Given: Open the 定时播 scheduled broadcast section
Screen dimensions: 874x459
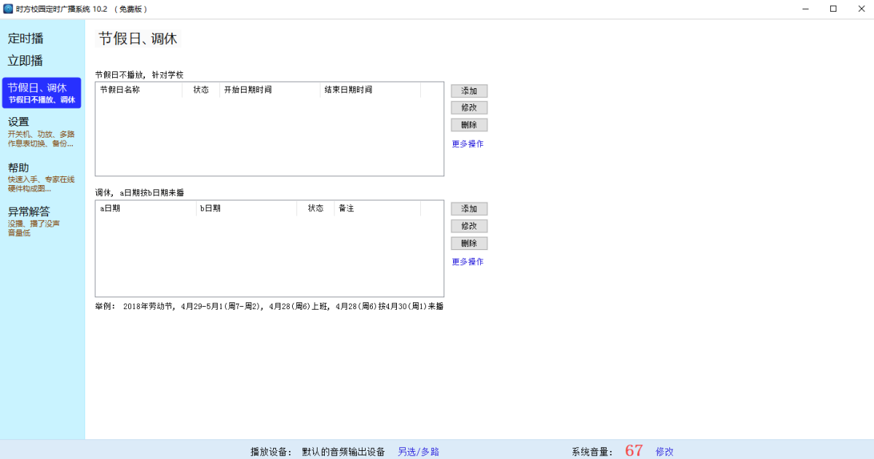Looking at the screenshot, I should click(25, 39).
